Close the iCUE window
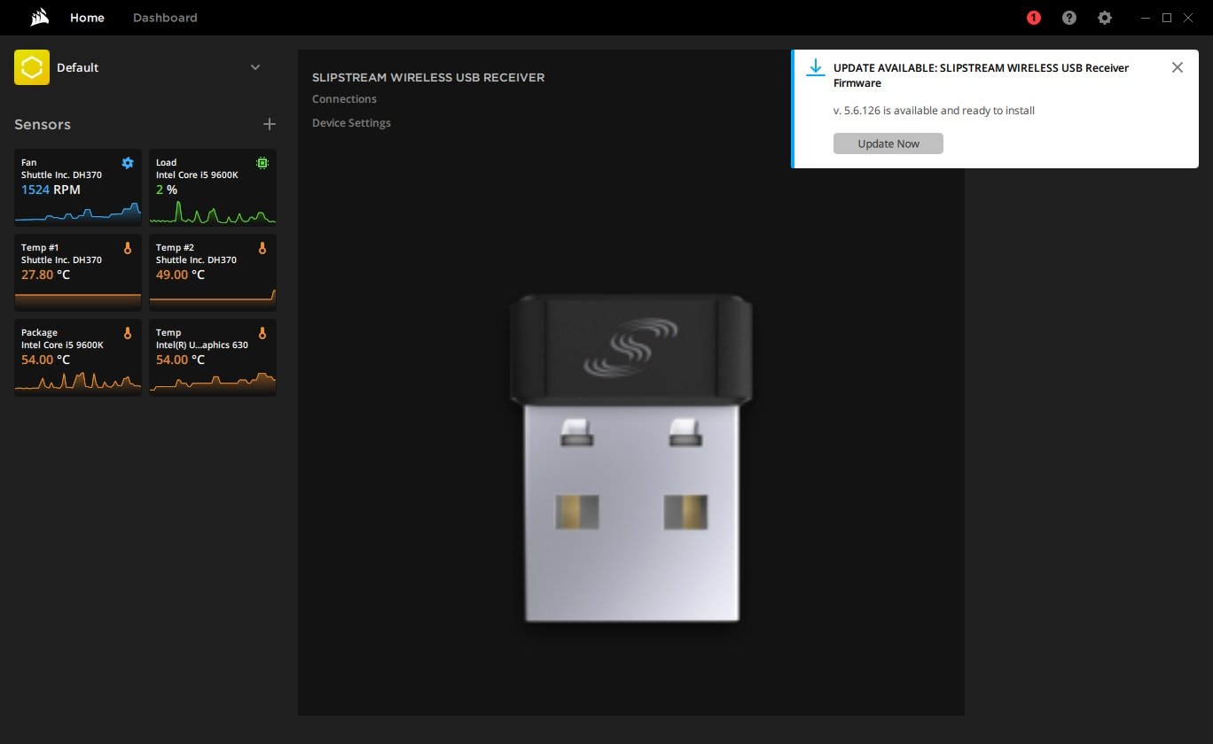The width and height of the screenshot is (1213, 744). [x=1188, y=18]
